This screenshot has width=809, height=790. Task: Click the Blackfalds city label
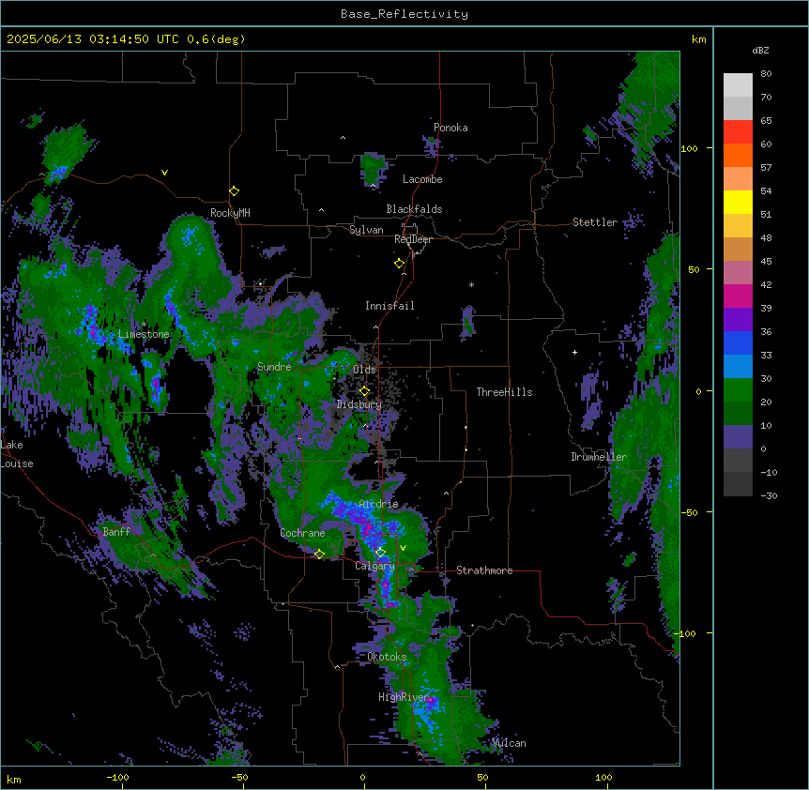point(414,209)
